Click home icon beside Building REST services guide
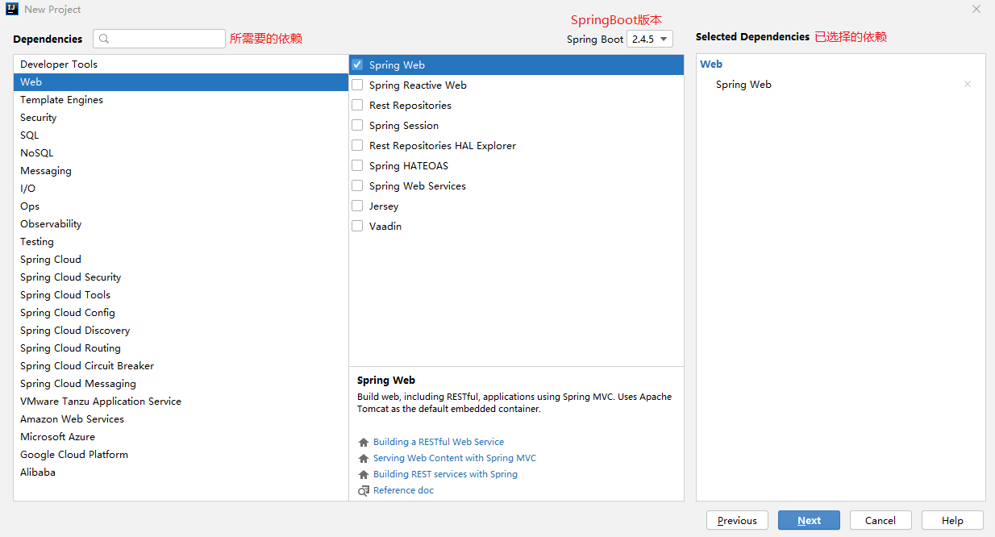995x537 pixels. click(364, 475)
